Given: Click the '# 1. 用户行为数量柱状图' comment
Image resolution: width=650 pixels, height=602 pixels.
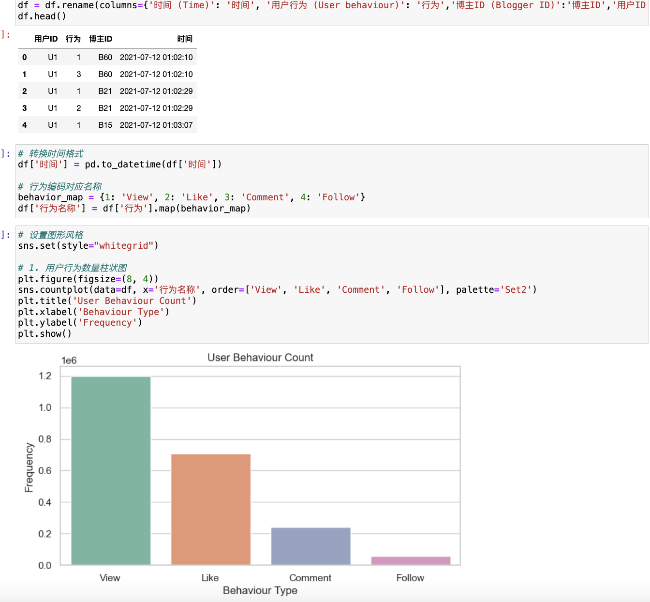Looking at the screenshot, I should point(73,268).
